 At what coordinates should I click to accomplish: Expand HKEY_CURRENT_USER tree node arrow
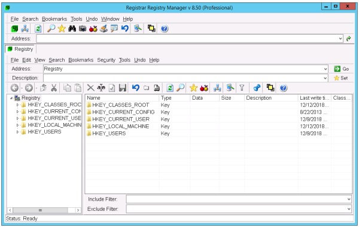point(17,118)
